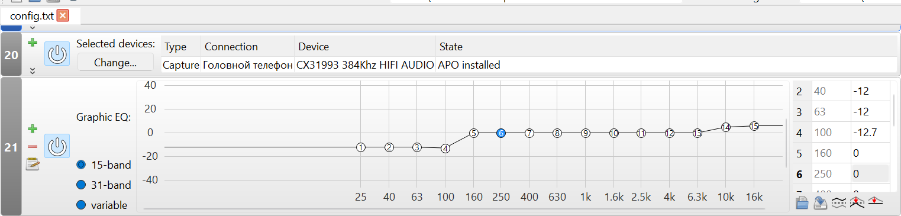Import Graphic EQ settings with the folder icon
This screenshot has width=901, height=216.
click(x=802, y=204)
